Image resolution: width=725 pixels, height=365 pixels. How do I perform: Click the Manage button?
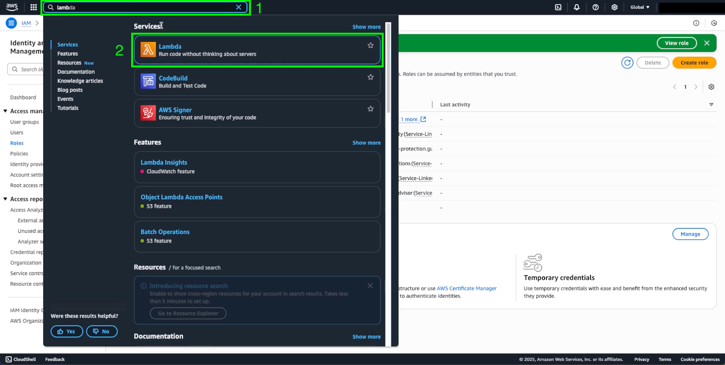(x=690, y=234)
